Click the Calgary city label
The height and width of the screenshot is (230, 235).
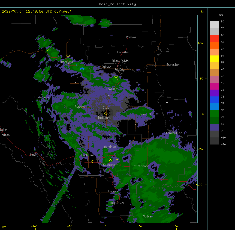coord(109,165)
